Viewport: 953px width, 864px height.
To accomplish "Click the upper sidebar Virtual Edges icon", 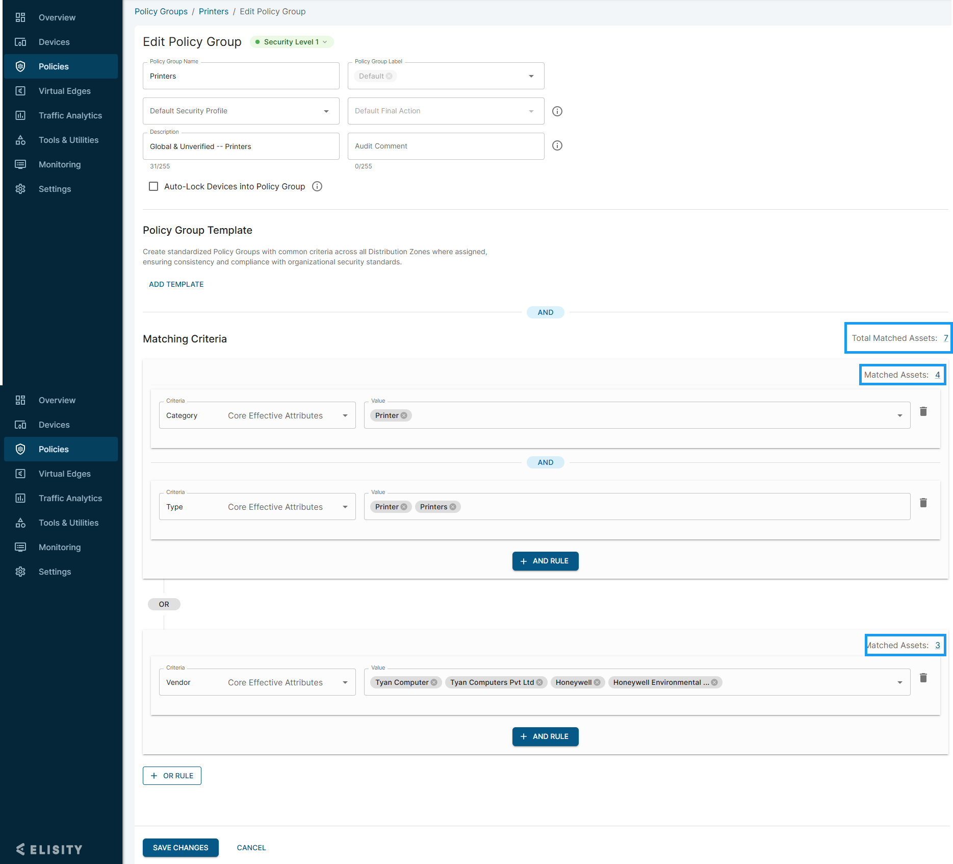I will 20,91.
